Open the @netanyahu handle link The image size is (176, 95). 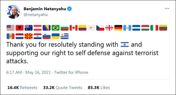pos(35,15)
